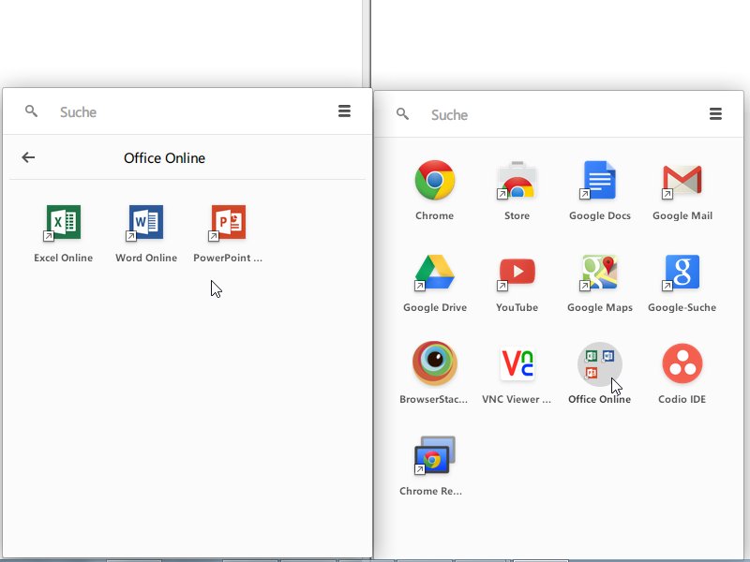This screenshot has height=562, width=750.
Task: Click the "Word Online" label
Action: 146,258
